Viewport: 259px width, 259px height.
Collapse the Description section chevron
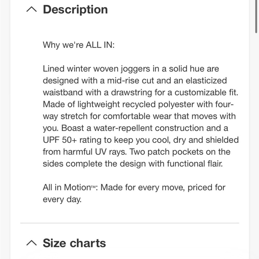pyautogui.click(x=32, y=10)
